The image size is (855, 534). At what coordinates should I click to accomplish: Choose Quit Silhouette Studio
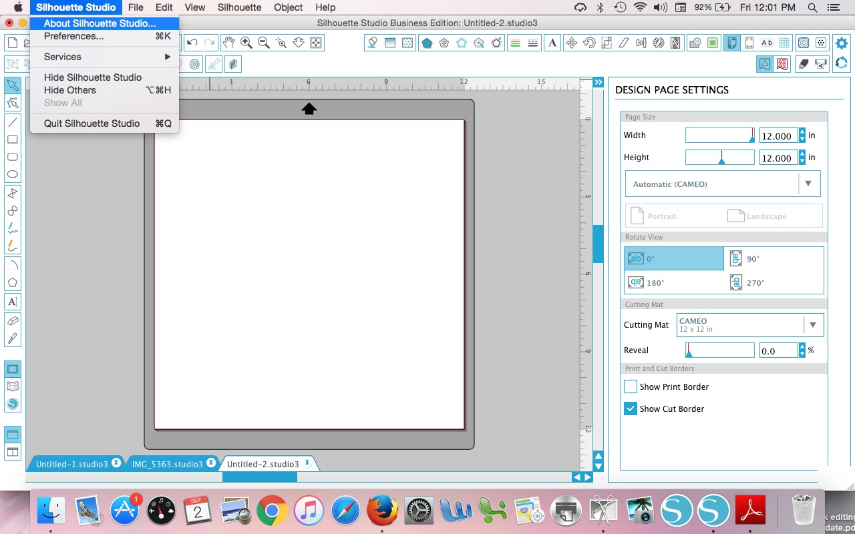[104, 123]
